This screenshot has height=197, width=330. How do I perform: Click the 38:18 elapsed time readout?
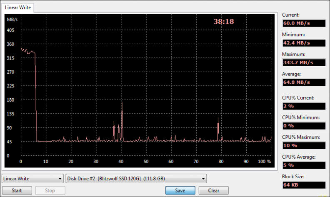[x=224, y=22]
